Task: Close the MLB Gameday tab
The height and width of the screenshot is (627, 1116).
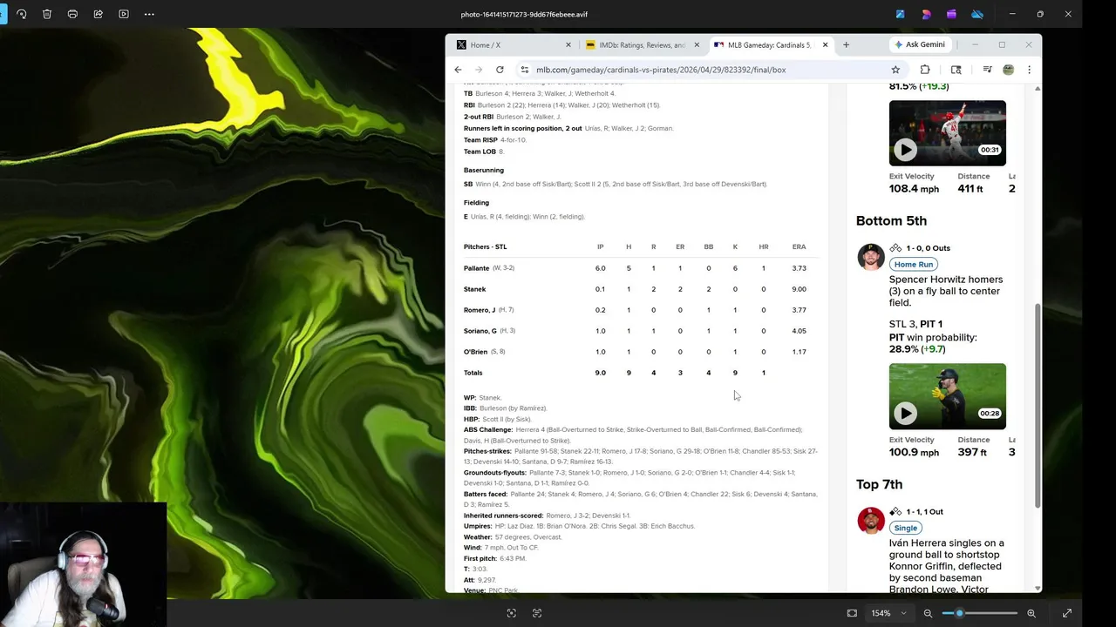Action: (824, 44)
